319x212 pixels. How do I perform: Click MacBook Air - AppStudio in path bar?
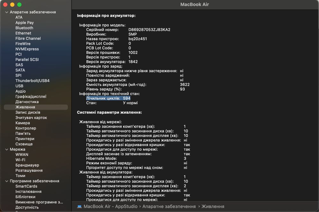pyautogui.click(x=110, y=207)
